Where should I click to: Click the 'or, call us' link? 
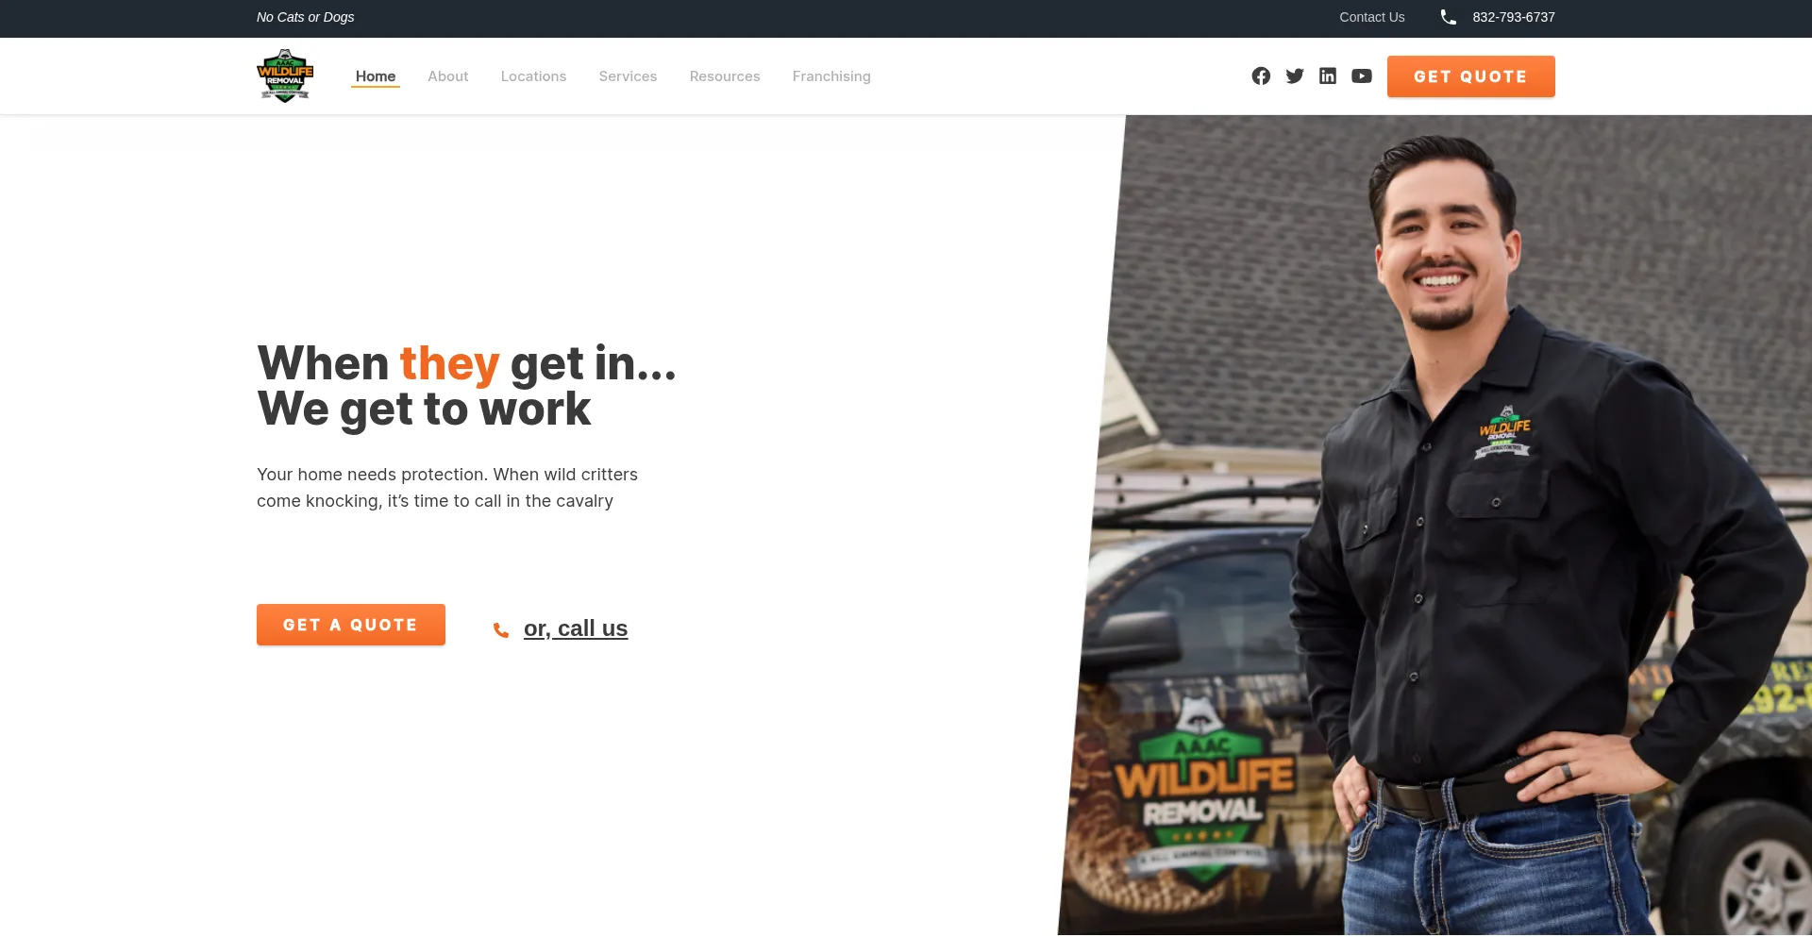click(x=576, y=628)
